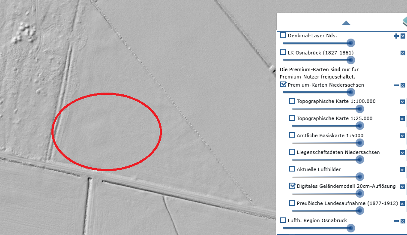
Task: Click the Aktuelle Luftbilder layer label
Action: pos(318,169)
